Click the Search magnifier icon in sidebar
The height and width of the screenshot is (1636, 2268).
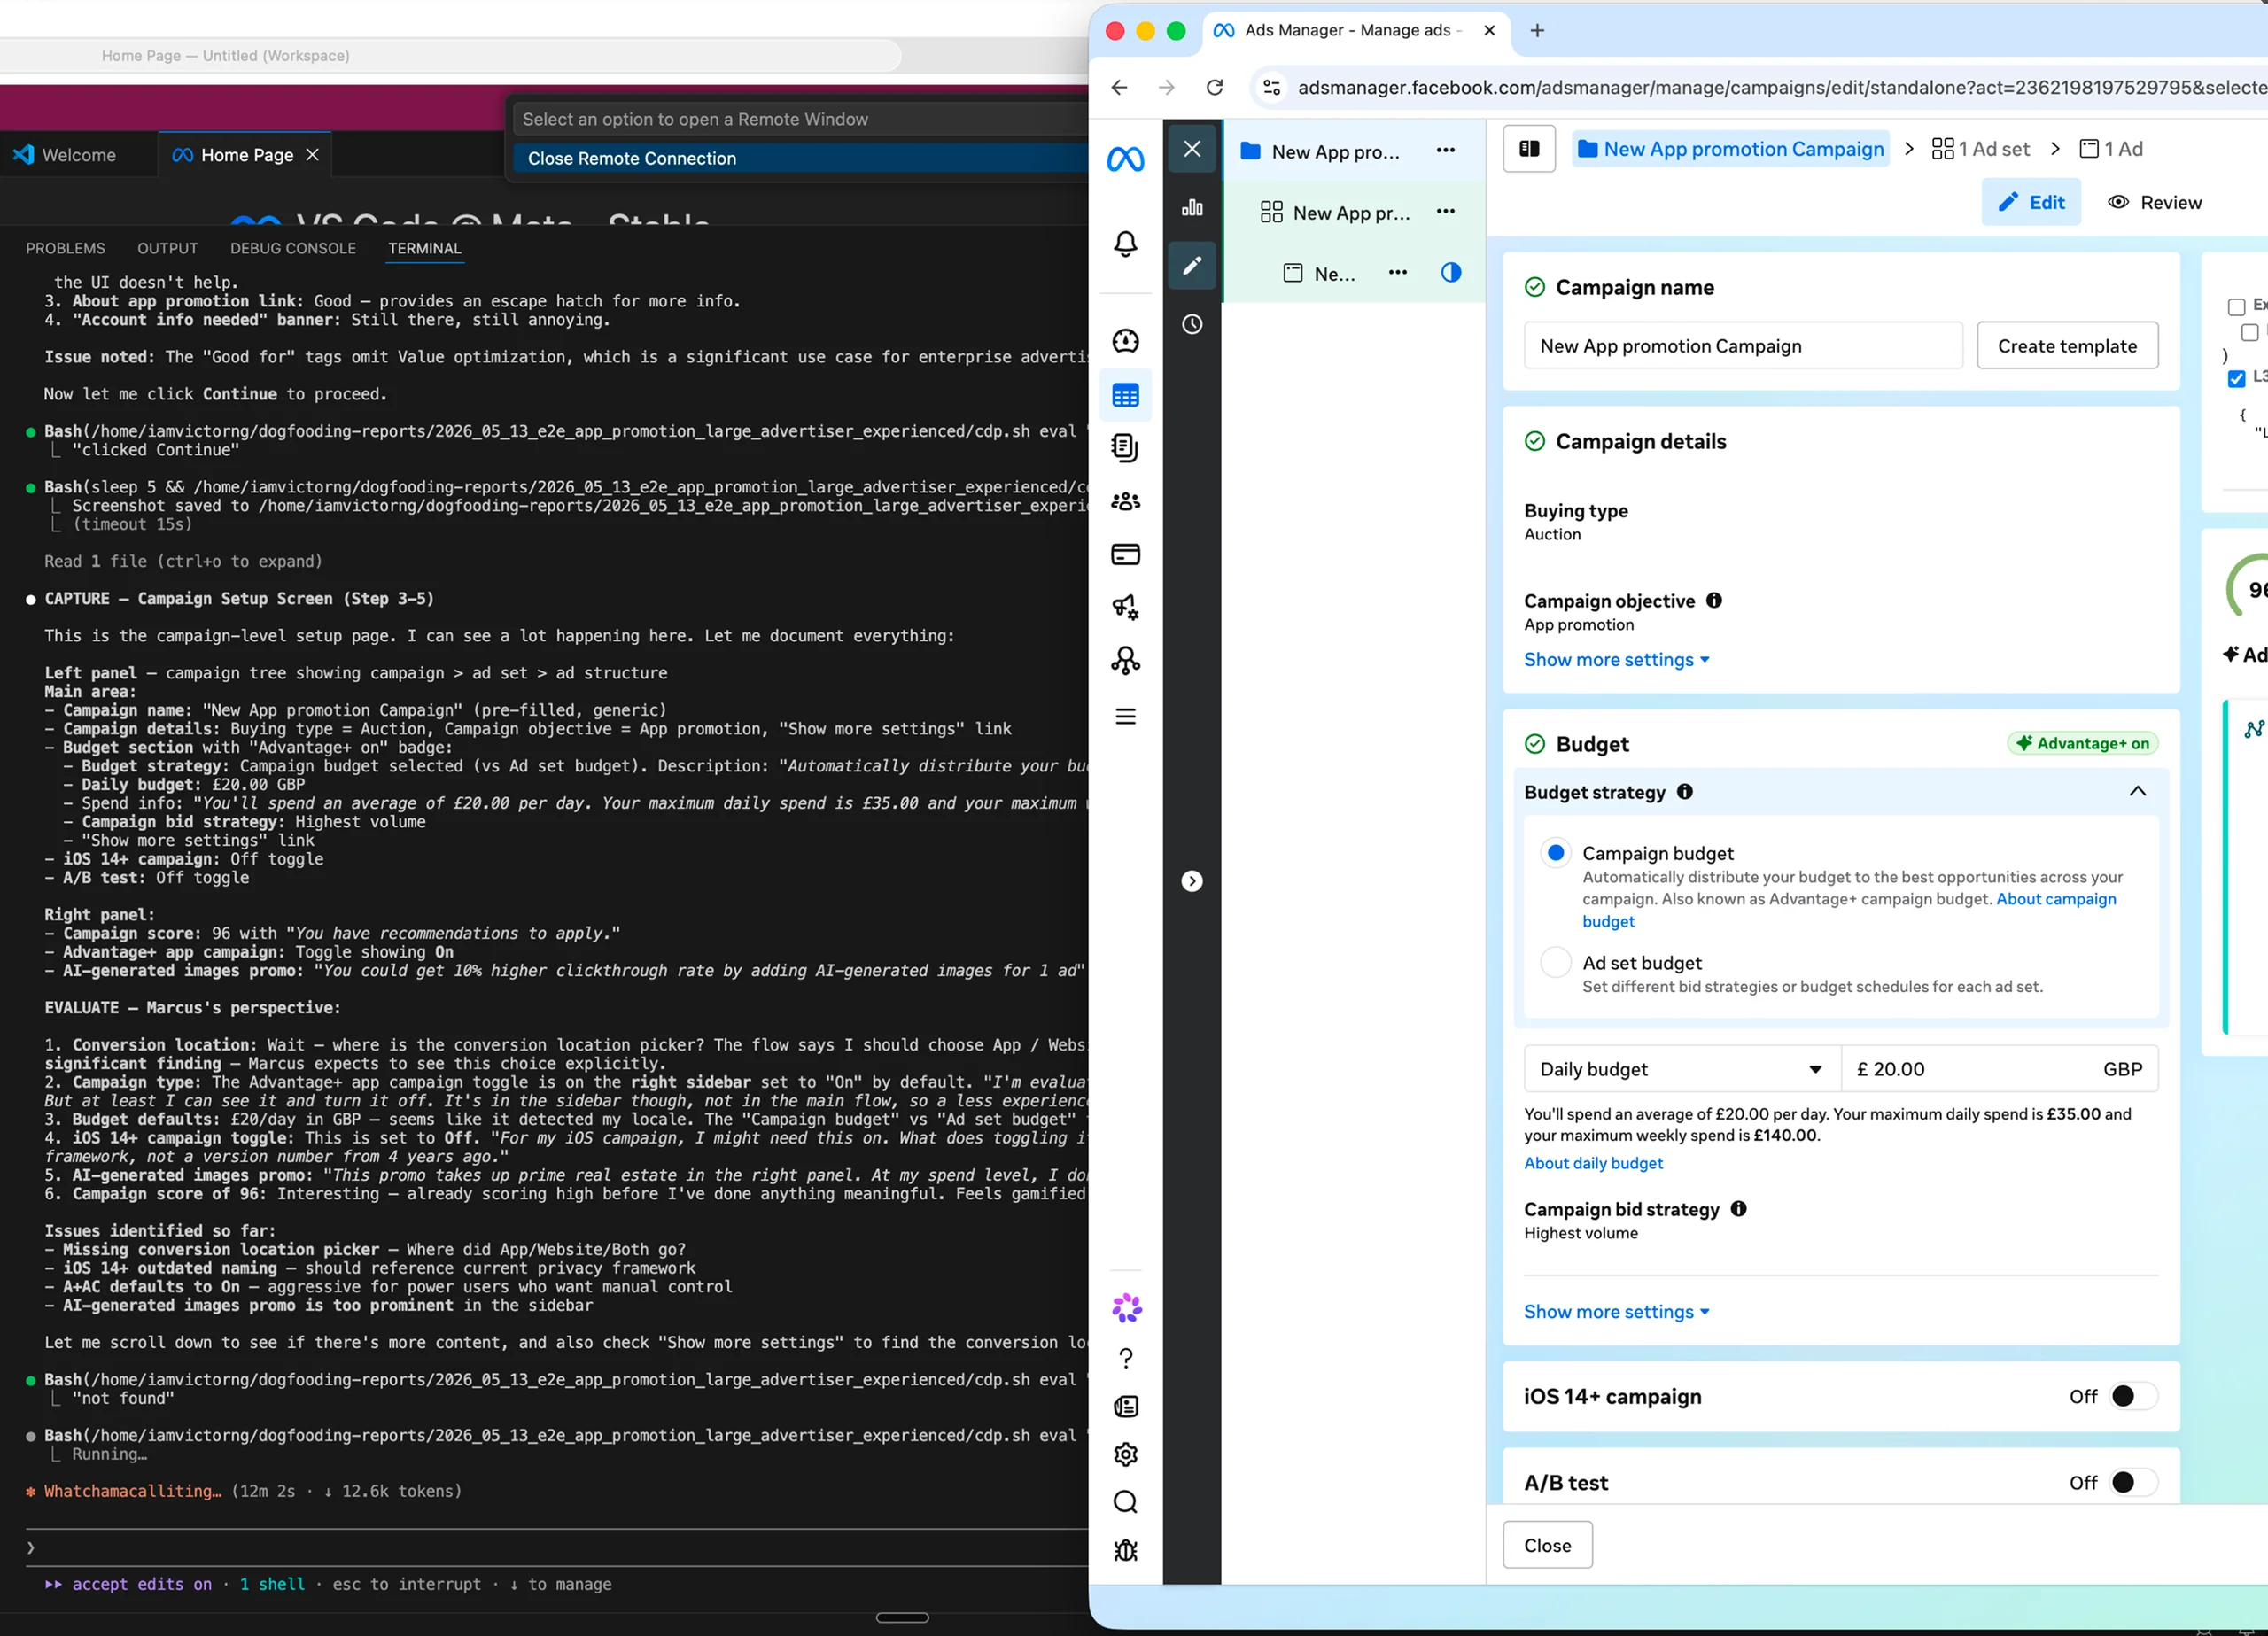(1125, 1502)
